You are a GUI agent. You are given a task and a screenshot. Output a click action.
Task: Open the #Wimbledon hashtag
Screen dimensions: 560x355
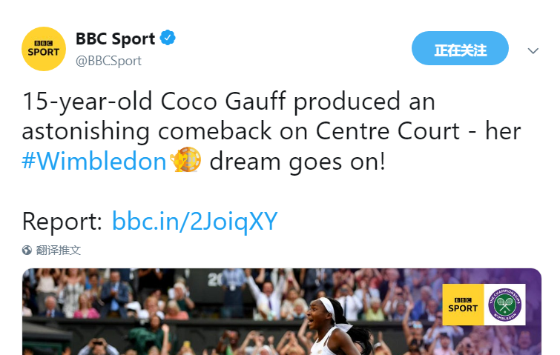click(x=93, y=161)
